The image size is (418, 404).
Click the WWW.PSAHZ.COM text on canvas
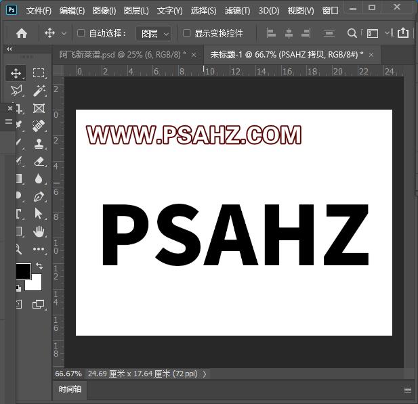[194, 135]
